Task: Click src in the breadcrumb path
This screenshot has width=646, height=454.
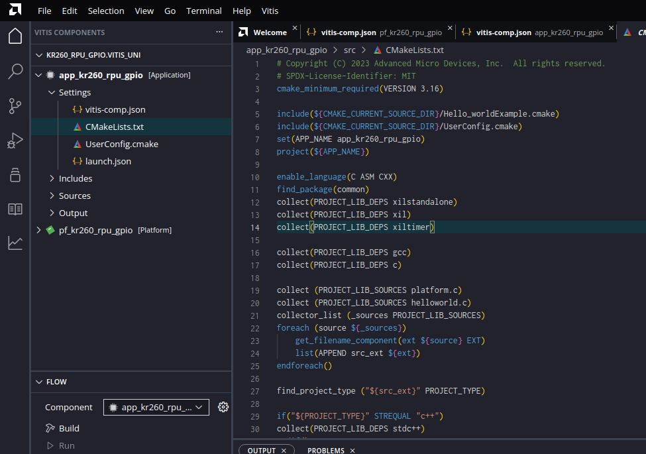Action: [350, 50]
